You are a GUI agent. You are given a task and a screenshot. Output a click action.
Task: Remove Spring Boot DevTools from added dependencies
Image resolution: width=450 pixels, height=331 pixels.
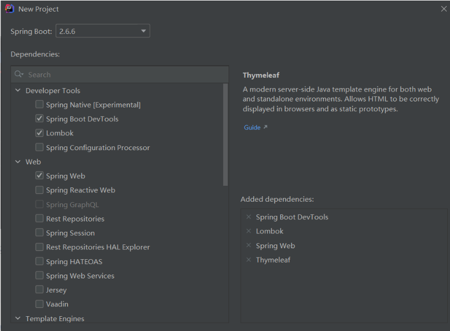[249, 217]
